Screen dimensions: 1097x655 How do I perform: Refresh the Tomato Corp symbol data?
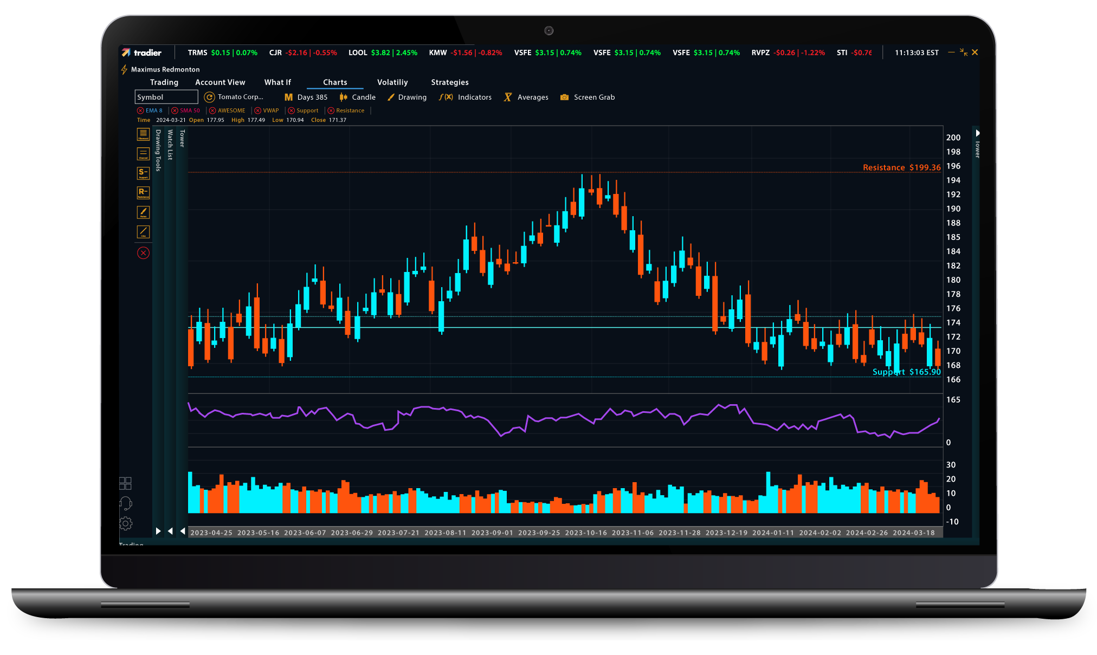[209, 97]
